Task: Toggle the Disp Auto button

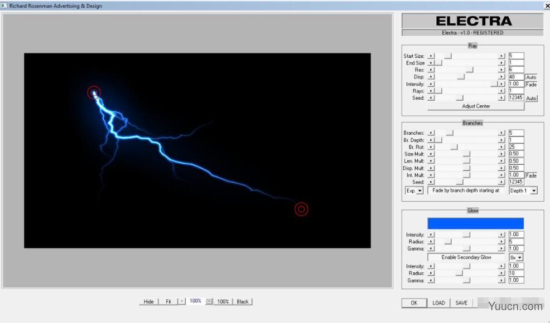Action: coord(531,77)
